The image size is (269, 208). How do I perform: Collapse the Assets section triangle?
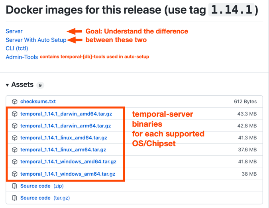7,85
